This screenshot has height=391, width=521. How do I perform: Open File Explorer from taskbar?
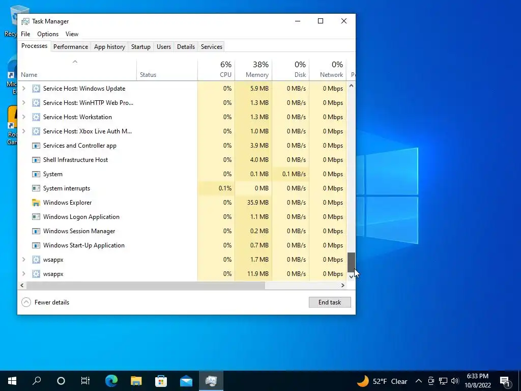pos(136,381)
